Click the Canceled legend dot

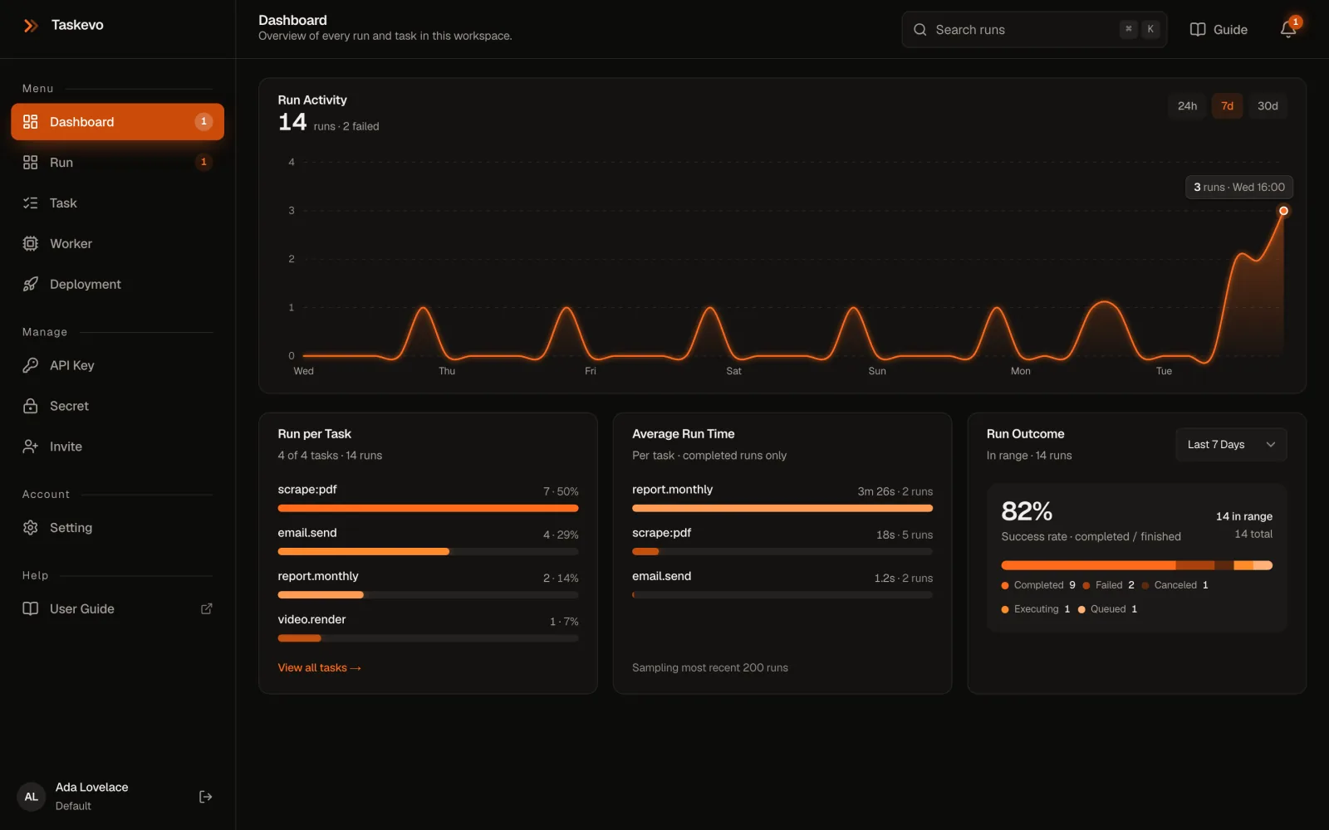coord(1145,586)
